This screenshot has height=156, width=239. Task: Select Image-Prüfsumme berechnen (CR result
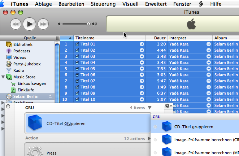(195, 139)
